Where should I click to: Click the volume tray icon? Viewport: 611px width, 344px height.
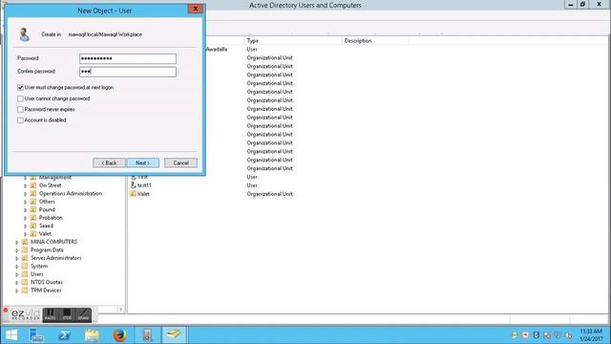coord(569,335)
